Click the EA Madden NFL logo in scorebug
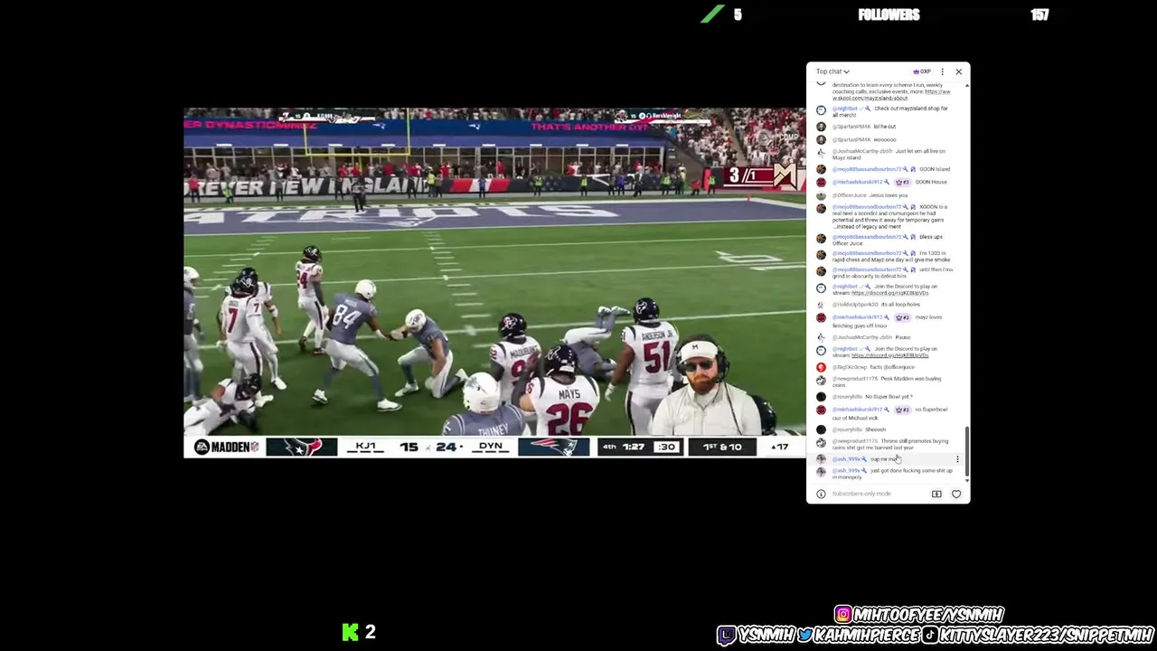Screen dimensions: 1157x651 pyautogui.click(x=227, y=447)
